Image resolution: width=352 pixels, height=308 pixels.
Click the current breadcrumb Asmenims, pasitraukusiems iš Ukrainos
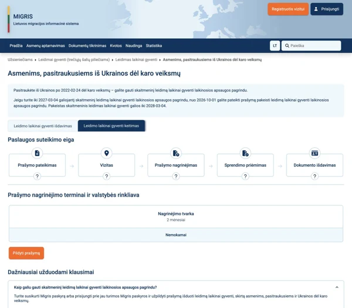coord(212,59)
